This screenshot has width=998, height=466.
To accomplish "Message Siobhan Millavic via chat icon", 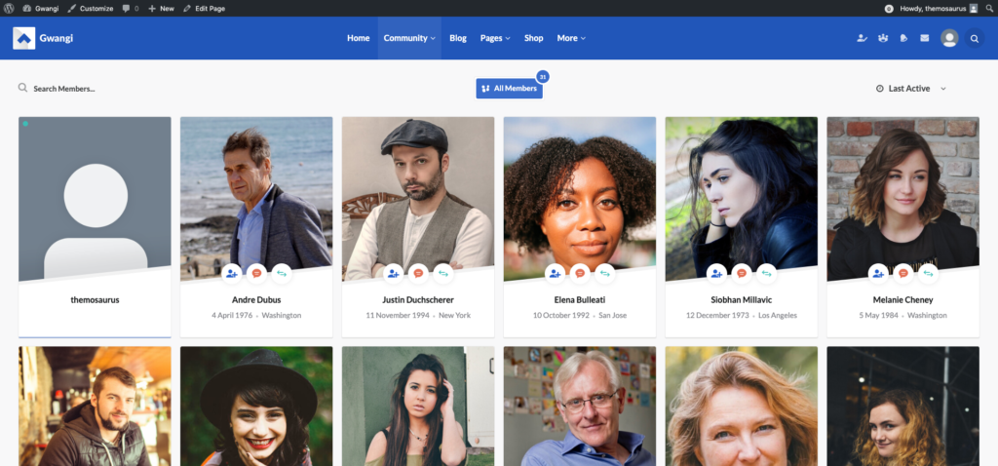I will click(x=742, y=273).
